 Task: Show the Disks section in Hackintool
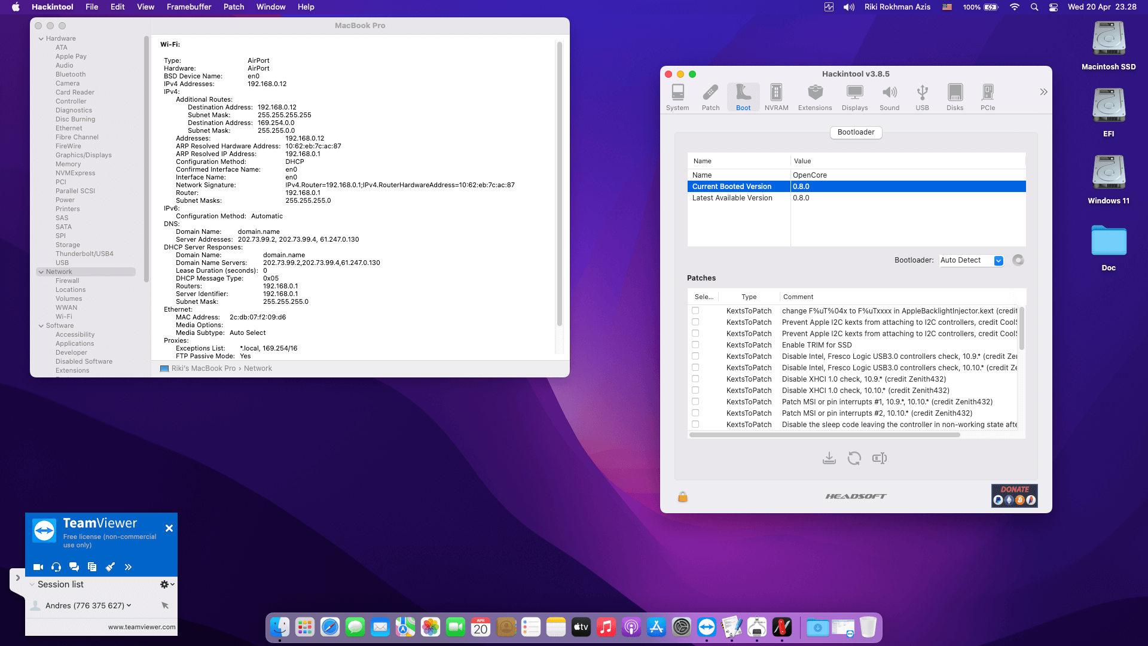(x=955, y=97)
